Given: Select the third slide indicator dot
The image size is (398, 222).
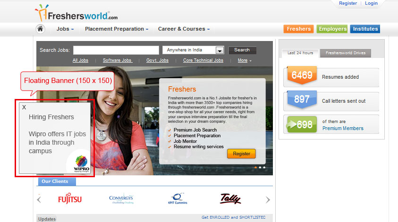Looking at the screenshot, I should [x=264, y=167].
